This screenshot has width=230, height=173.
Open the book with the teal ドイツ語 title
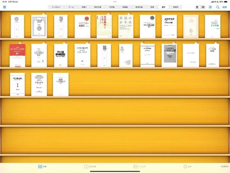coord(213,26)
